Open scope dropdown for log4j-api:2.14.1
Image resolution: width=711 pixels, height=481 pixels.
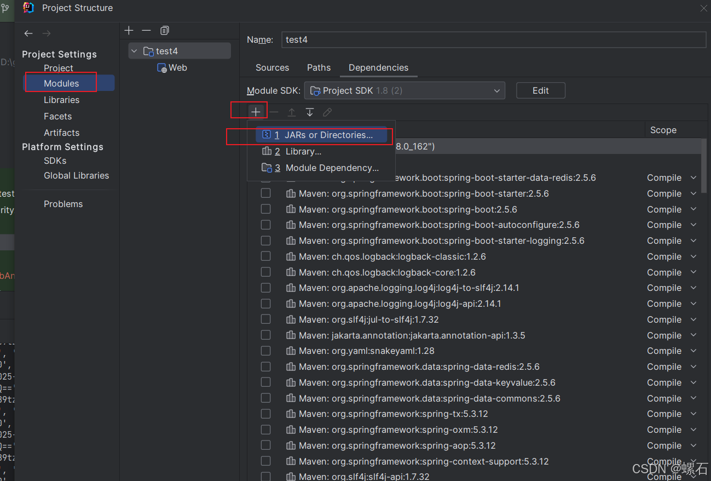pos(693,304)
